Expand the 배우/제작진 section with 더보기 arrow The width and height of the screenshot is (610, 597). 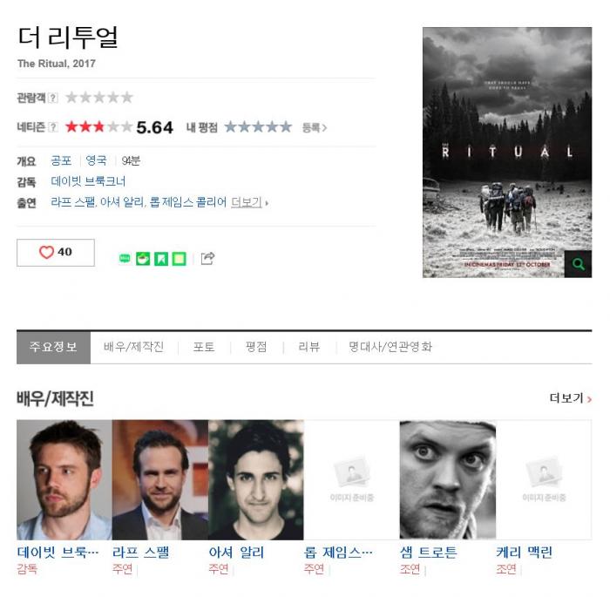coord(570,398)
